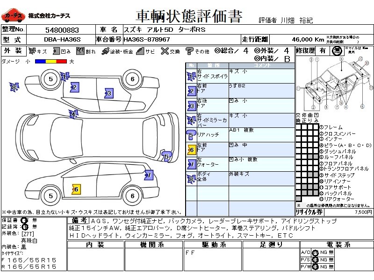Click the yellow medium-damage color swatch

pos(51,62)
